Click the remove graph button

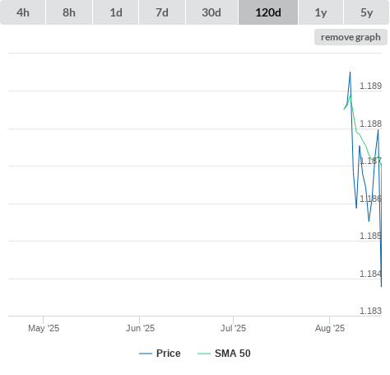pyautogui.click(x=351, y=37)
